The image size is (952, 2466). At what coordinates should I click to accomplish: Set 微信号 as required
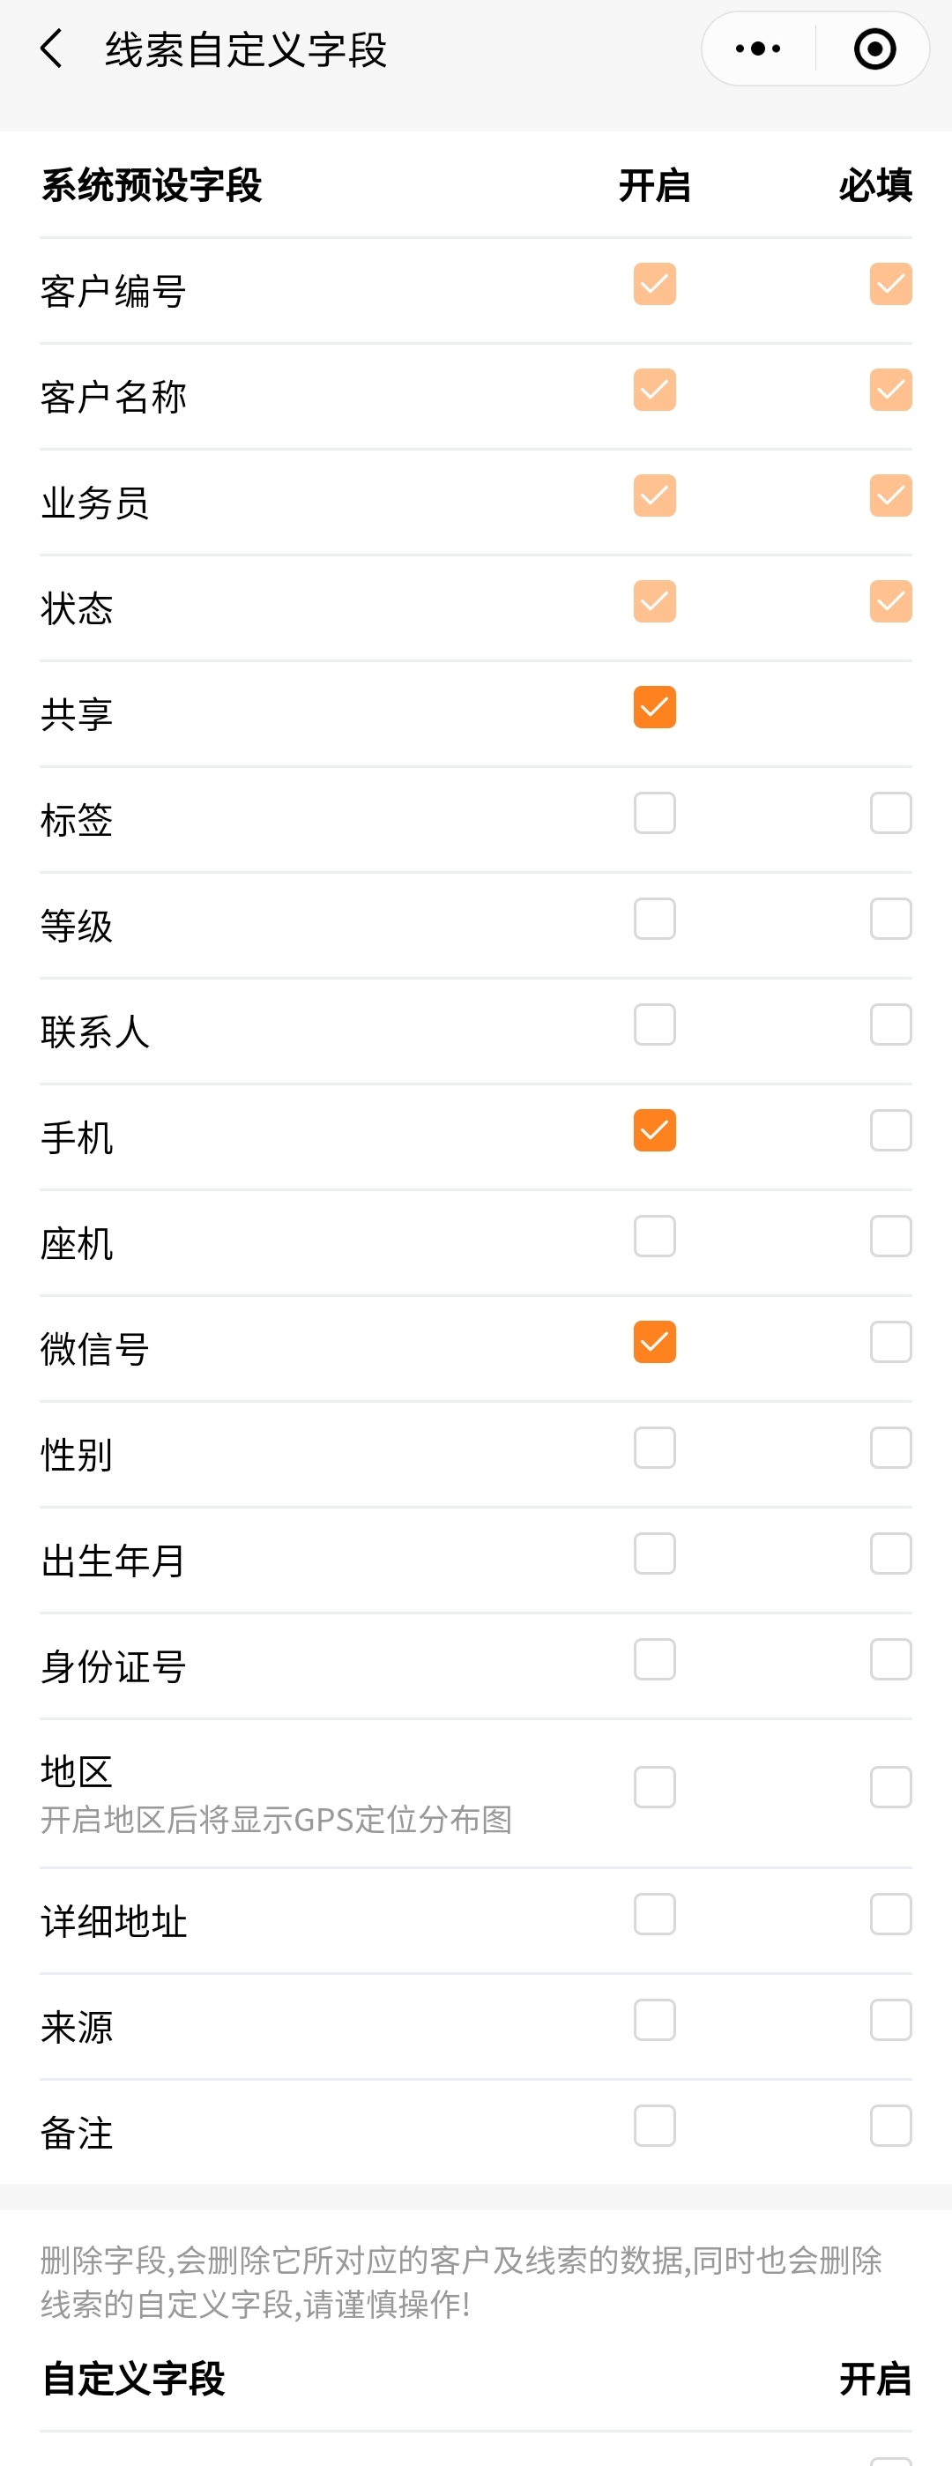(x=889, y=1342)
